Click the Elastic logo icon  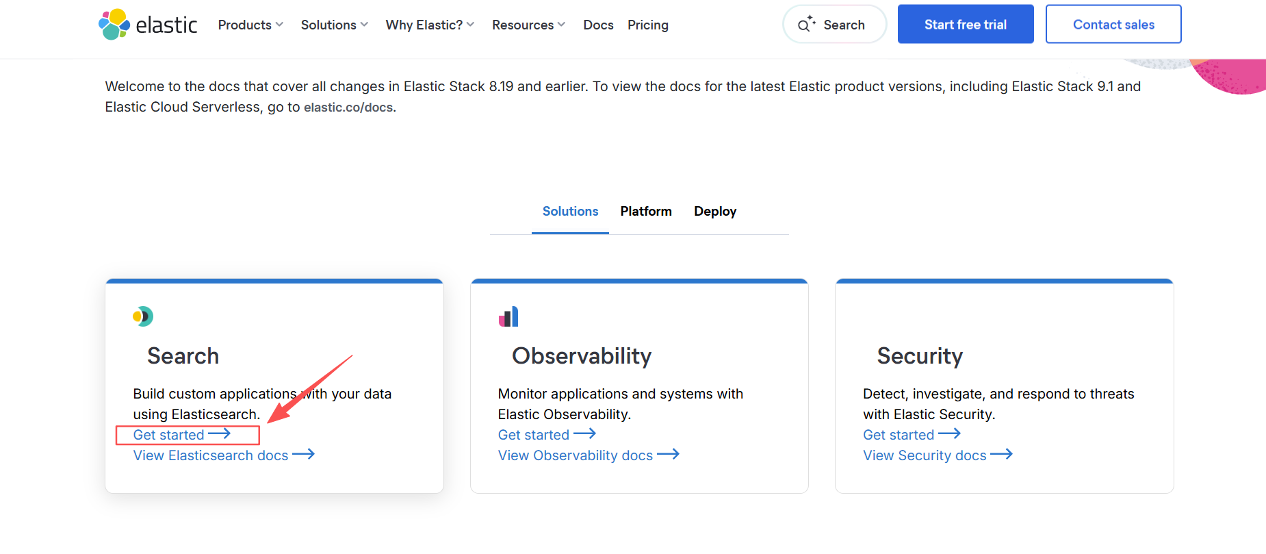(x=114, y=25)
